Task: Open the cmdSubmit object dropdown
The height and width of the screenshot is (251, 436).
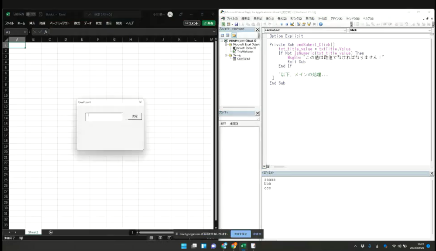Action: 345,30
